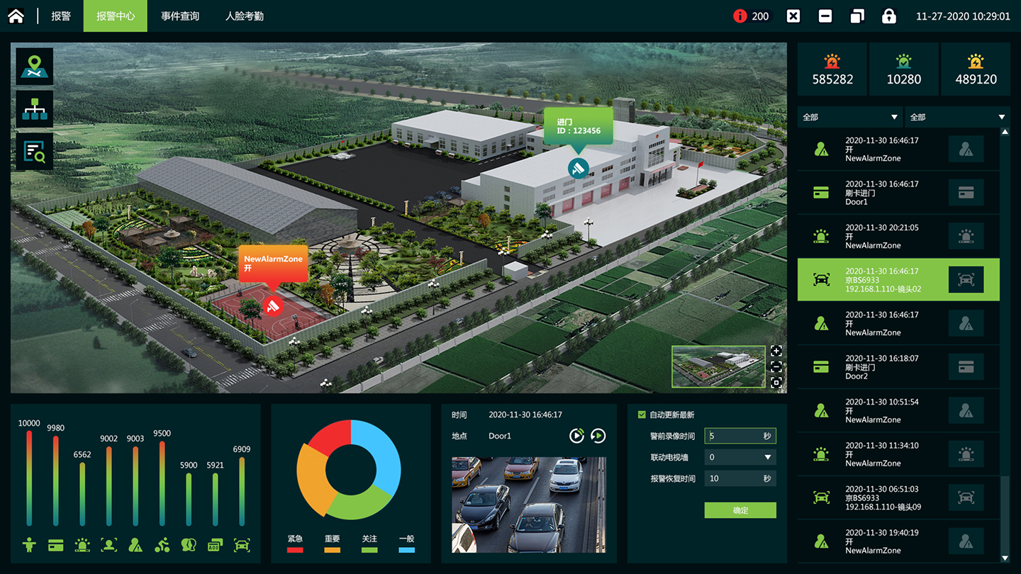Click the map overview minimap thumbnail
Viewport: 1021px width, 574px height.
(x=718, y=366)
